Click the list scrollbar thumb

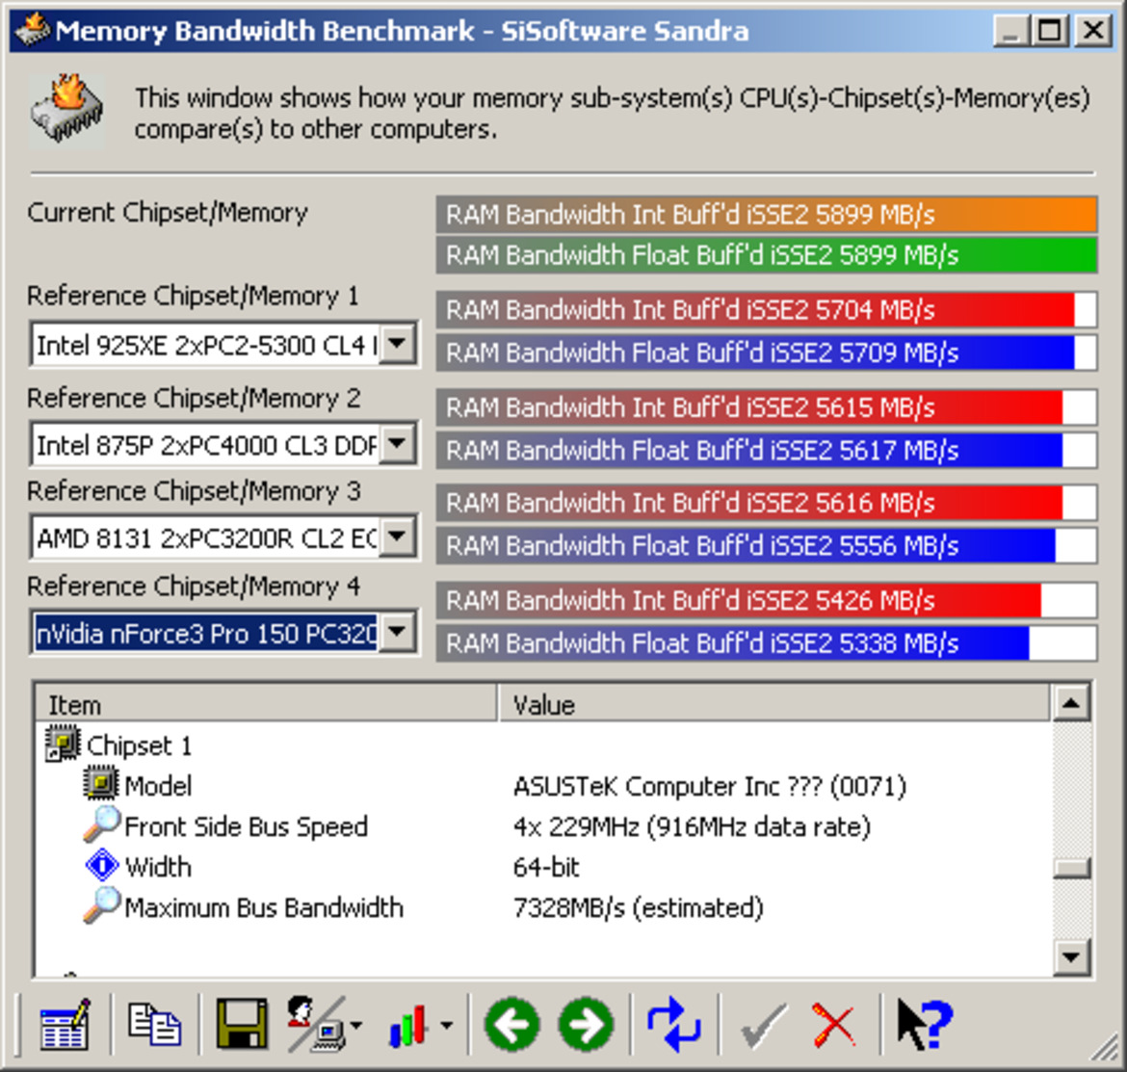click(x=1071, y=868)
